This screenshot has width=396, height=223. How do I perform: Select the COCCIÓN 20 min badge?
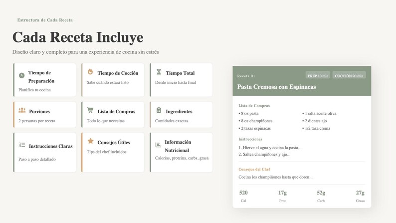coord(349,76)
